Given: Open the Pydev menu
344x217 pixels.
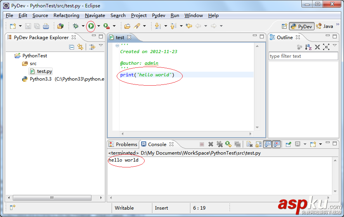Looking at the screenshot, I should click(159, 15).
